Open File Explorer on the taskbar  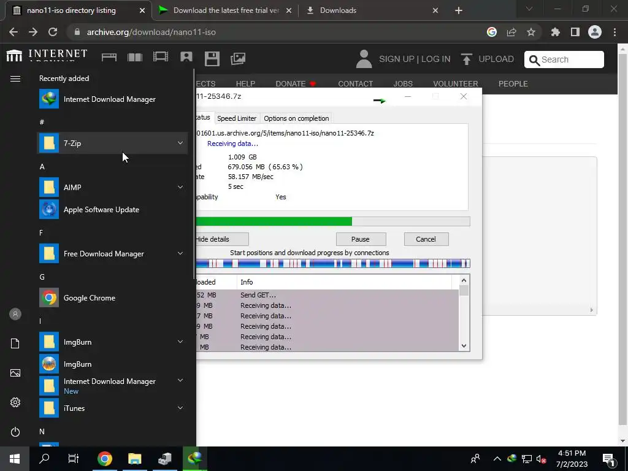click(134, 459)
